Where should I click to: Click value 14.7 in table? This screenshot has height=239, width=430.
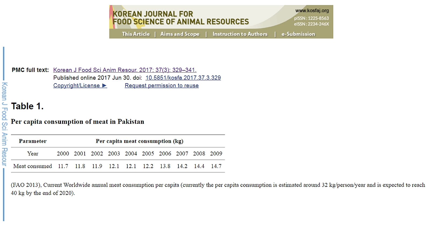coord(216,166)
